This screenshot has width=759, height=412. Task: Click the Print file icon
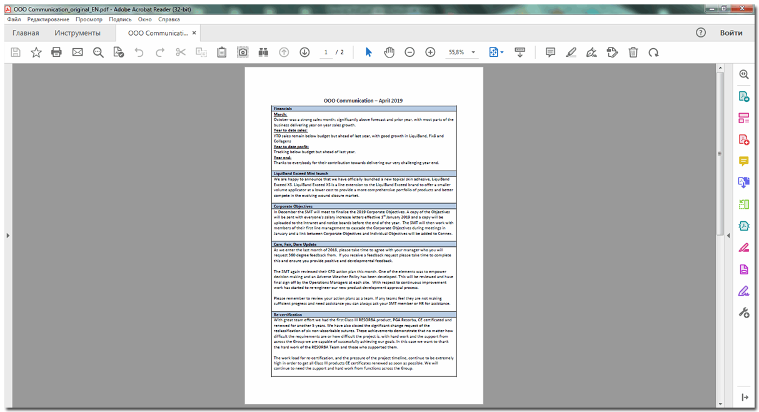57,53
